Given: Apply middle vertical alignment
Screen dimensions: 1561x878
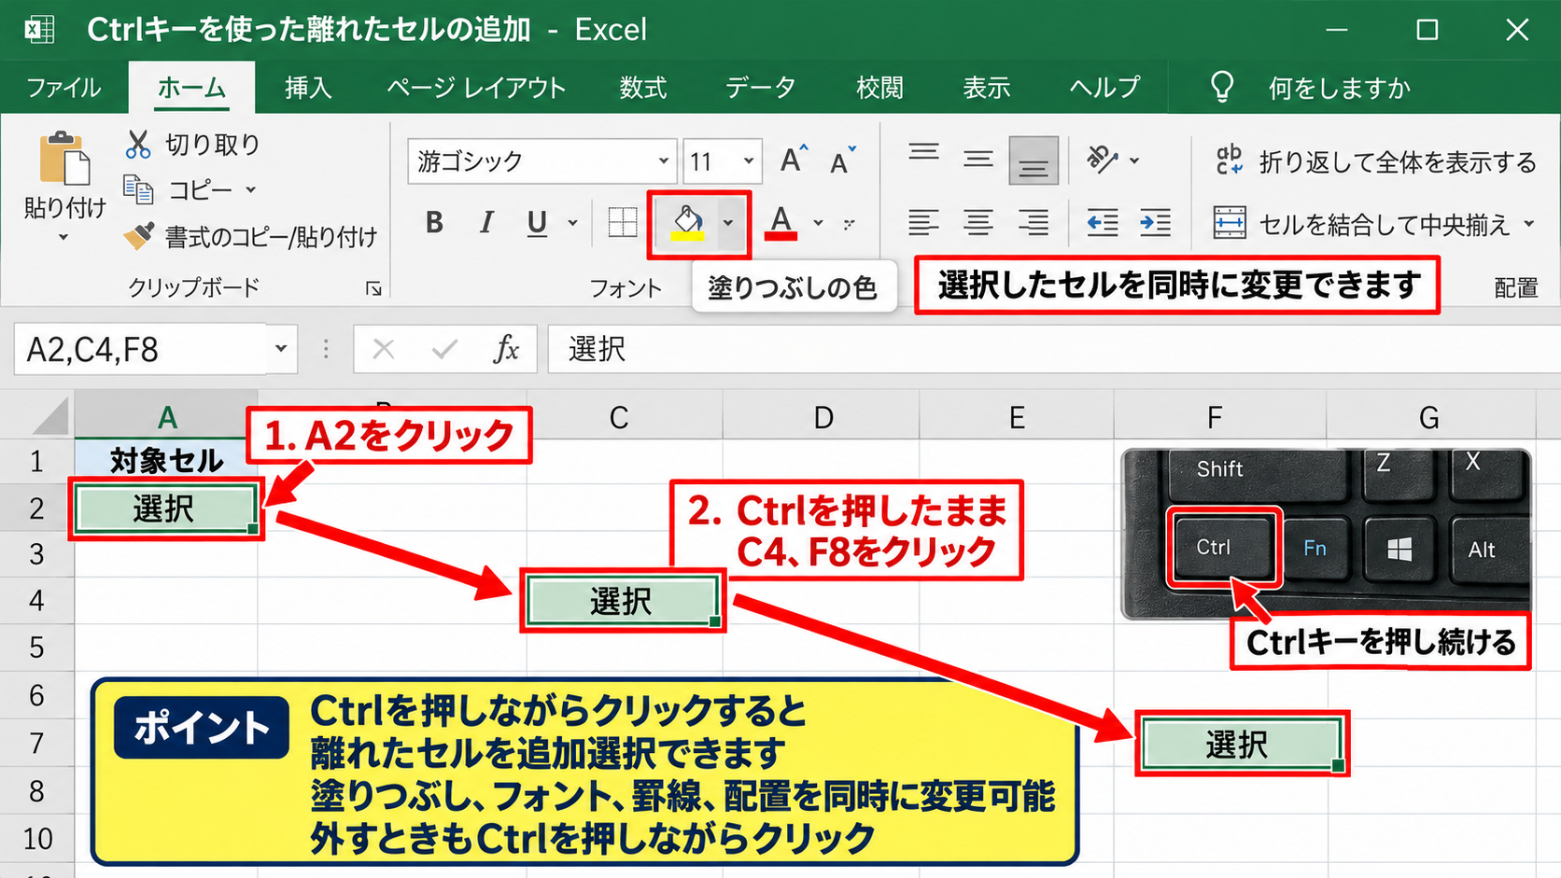Looking at the screenshot, I should click(x=978, y=160).
